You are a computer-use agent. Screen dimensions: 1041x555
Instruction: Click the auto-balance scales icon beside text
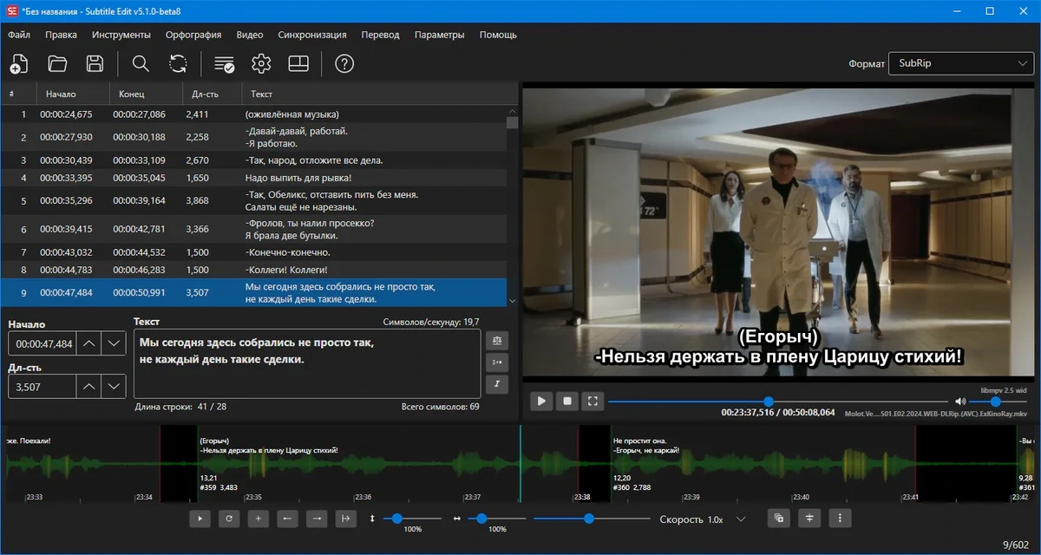497,341
